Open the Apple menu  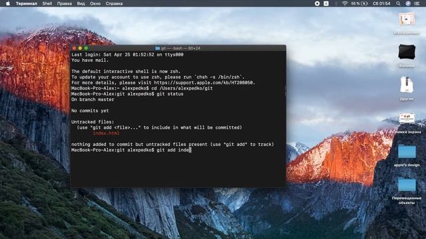(x=7, y=3)
